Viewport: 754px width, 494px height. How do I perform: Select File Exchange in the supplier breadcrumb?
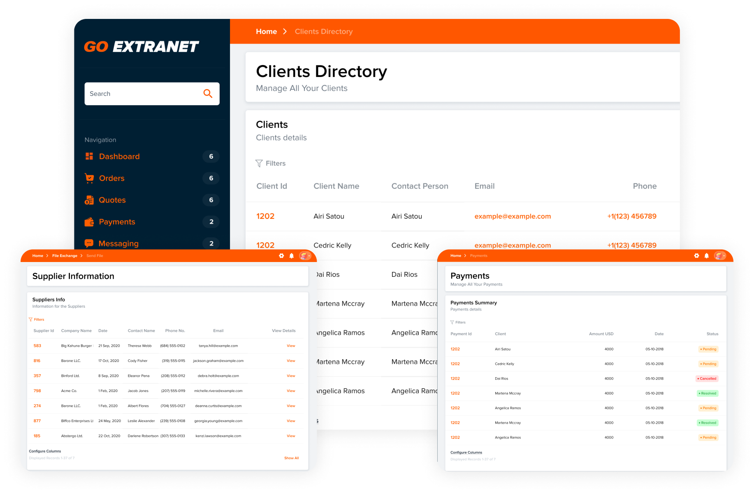coord(65,256)
